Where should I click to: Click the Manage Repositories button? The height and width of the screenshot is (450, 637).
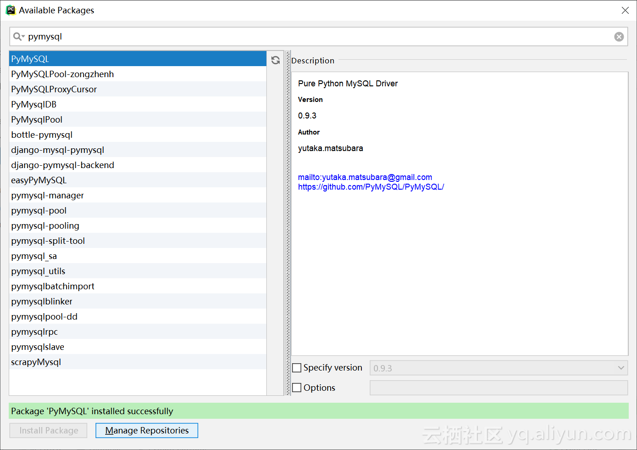tap(147, 430)
